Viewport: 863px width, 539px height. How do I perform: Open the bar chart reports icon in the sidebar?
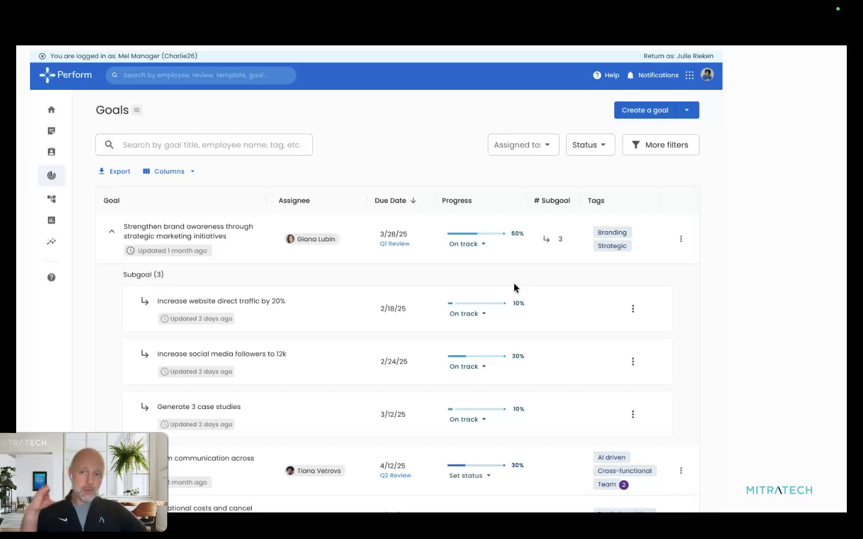coord(52,220)
